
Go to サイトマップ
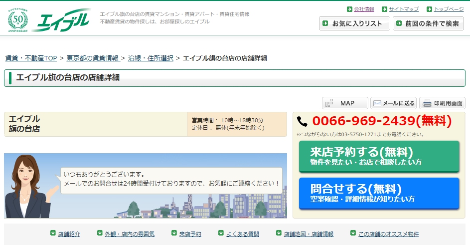(x=404, y=9)
